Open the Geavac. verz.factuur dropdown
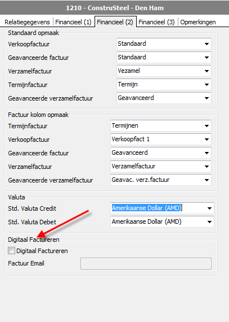This screenshot has height=322, width=229. pos(161,180)
